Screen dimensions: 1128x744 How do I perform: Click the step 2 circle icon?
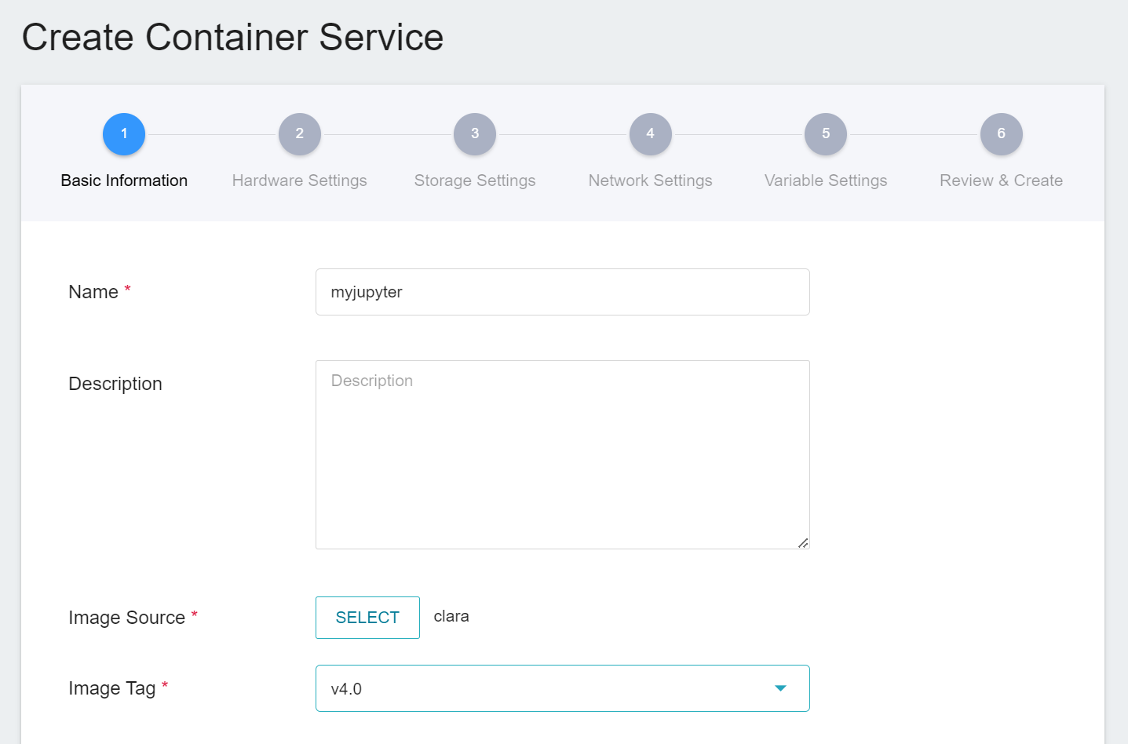point(299,134)
